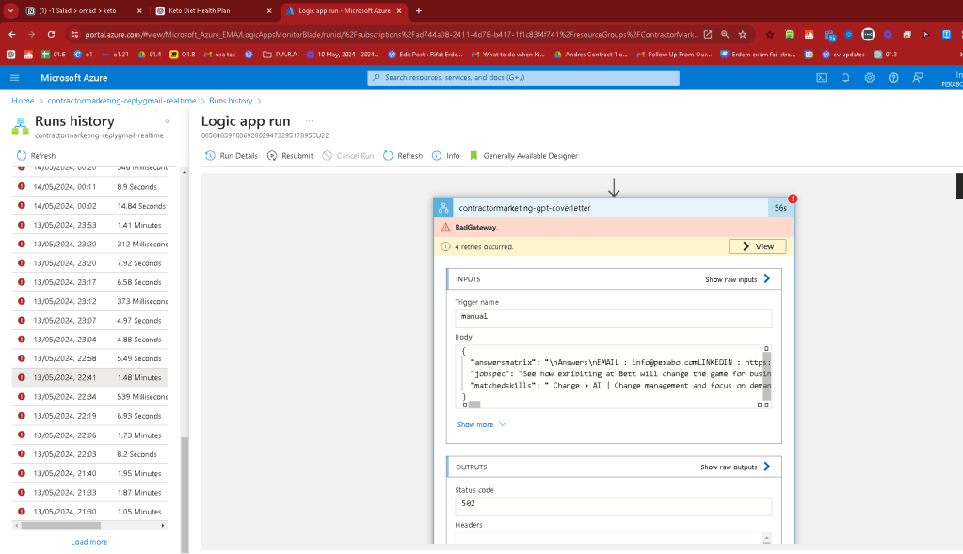Open the Logic app run ellipsis menu

(309, 121)
